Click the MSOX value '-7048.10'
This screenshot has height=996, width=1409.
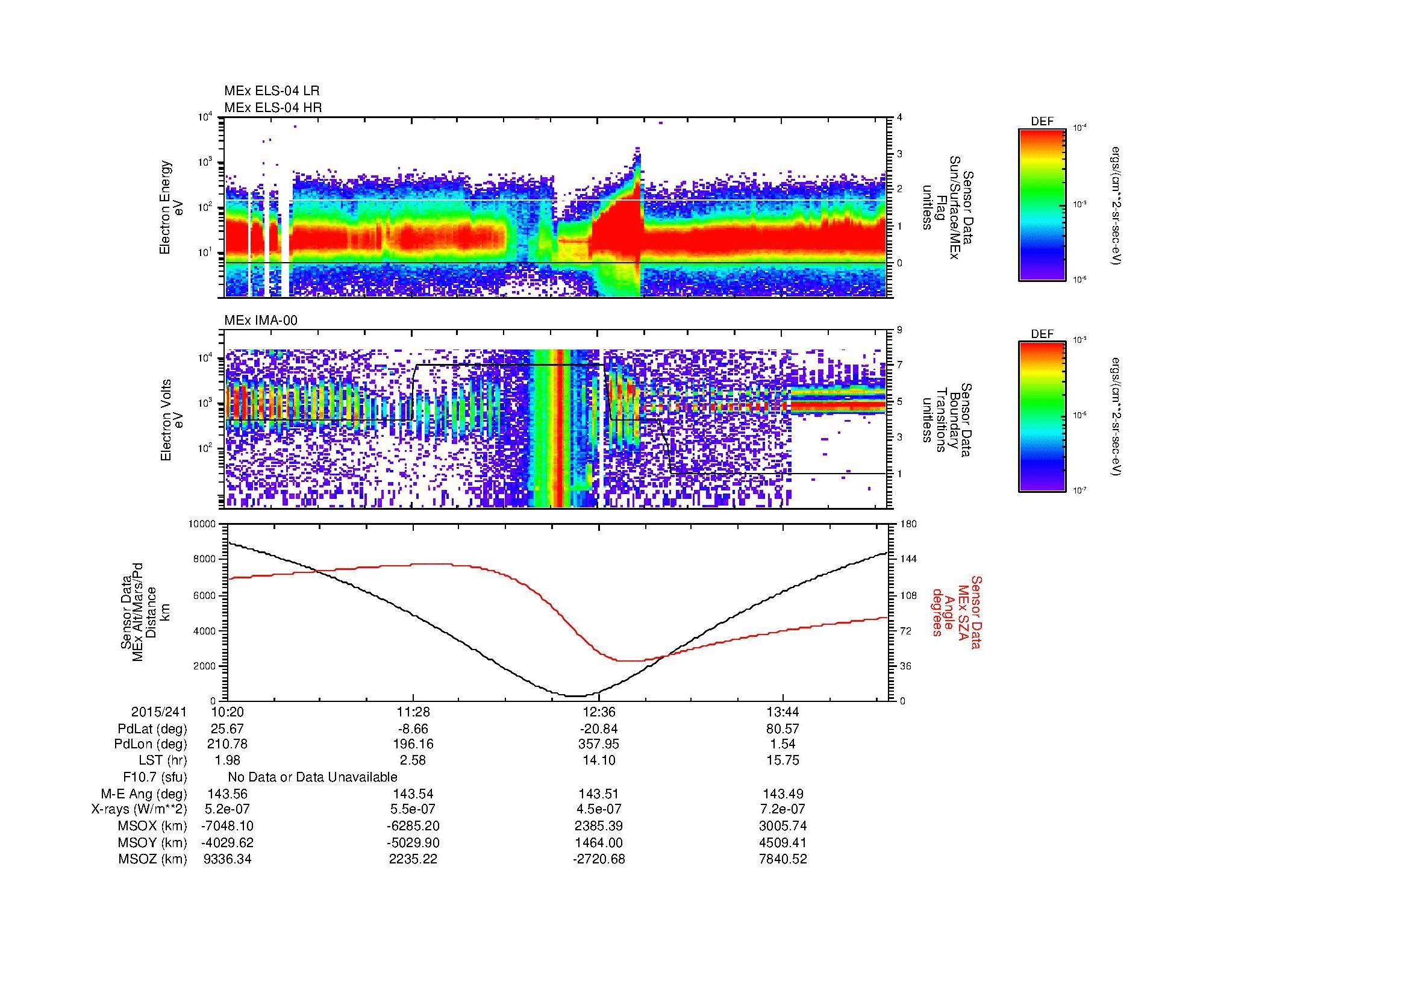tap(228, 826)
